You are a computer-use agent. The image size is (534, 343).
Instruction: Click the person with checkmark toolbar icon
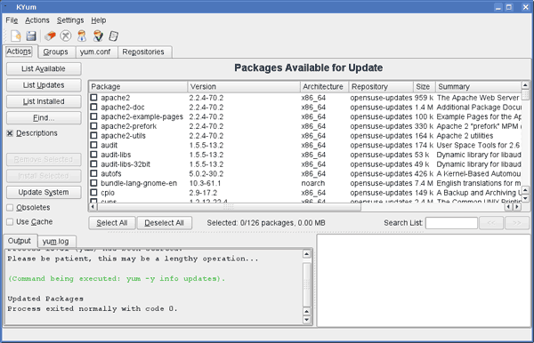pyautogui.click(x=98, y=36)
